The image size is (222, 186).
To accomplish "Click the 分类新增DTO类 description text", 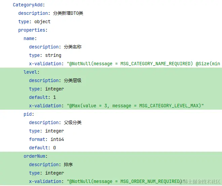I will [68, 13].
